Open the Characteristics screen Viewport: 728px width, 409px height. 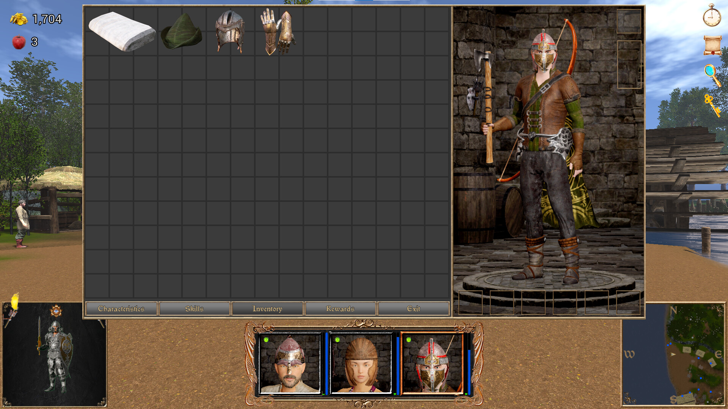pos(121,309)
